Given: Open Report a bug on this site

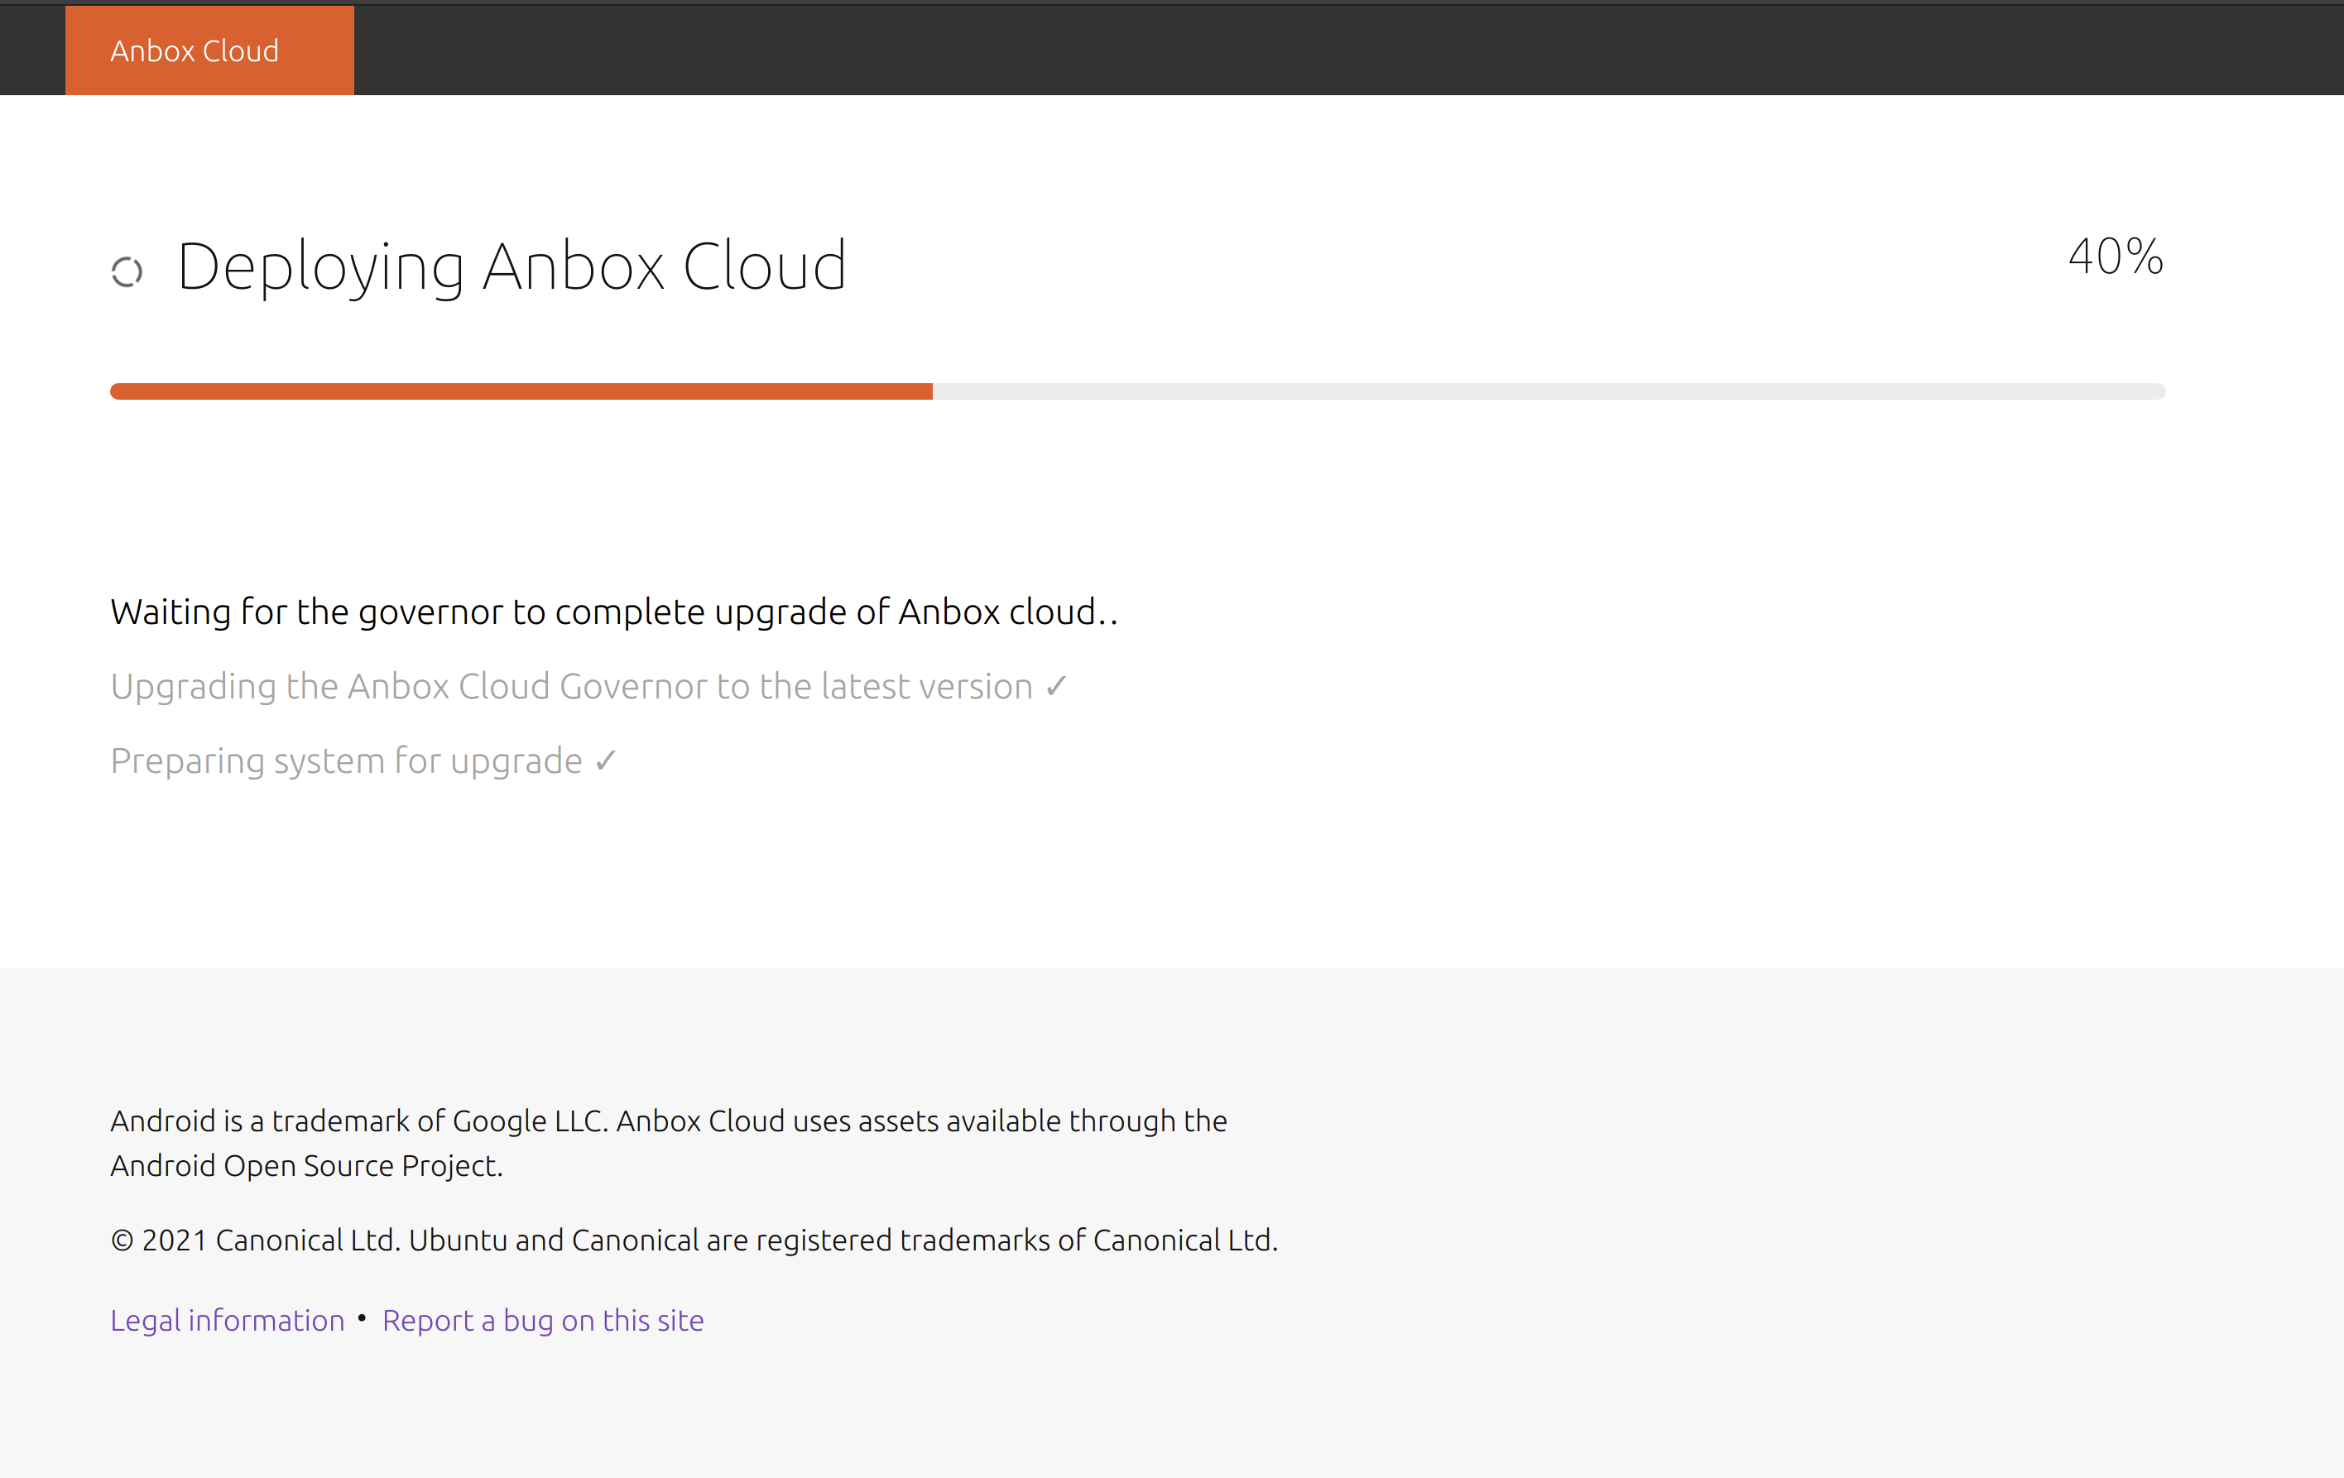Looking at the screenshot, I should 543,1321.
